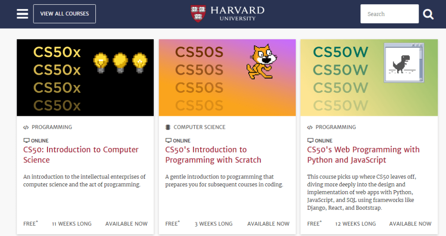Focus the Search input field

pyautogui.click(x=389, y=14)
